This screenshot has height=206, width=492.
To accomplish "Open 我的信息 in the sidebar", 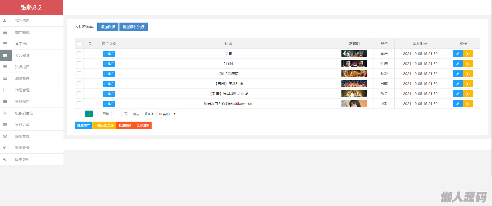I will pyautogui.click(x=32, y=21).
